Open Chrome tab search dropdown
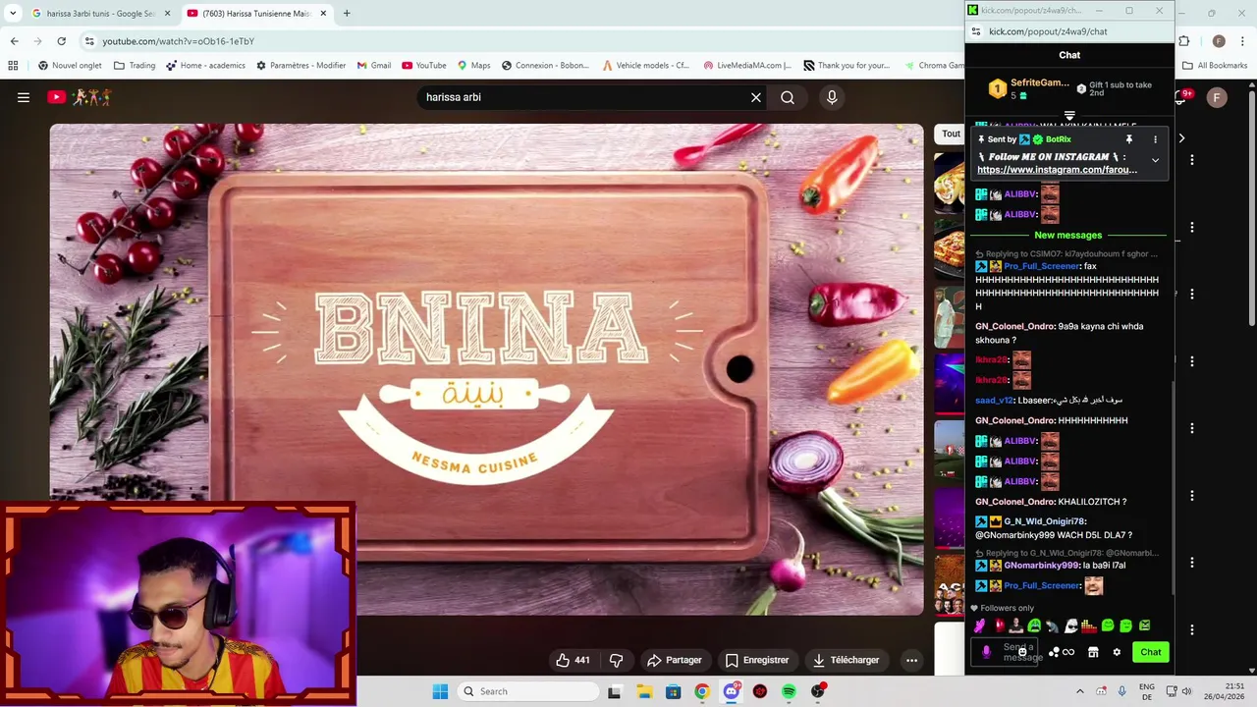The image size is (1257, 707). pos(13,14)
